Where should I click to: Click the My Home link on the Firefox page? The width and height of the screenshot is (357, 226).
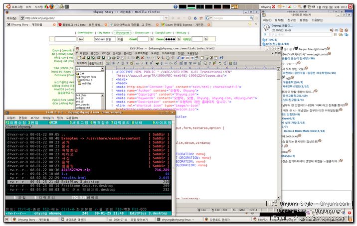[104, 33]
